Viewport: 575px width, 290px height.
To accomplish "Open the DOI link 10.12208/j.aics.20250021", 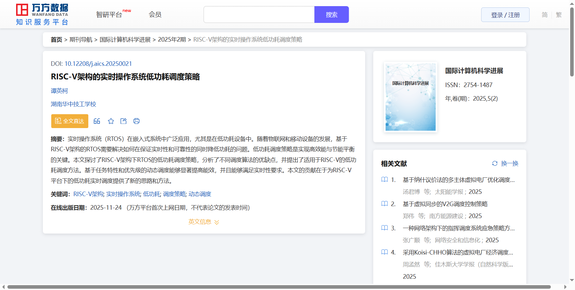I will 98,64.
